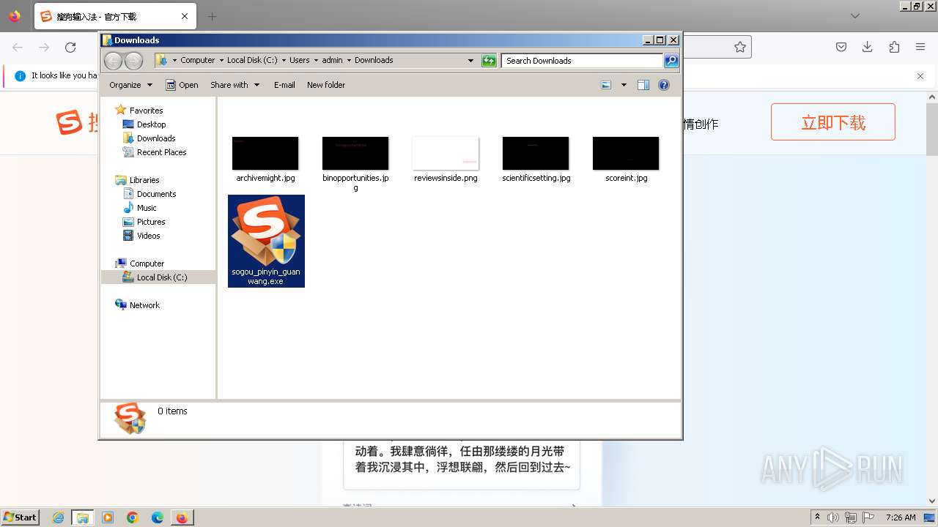The image size is (938, 527).
Task: Select the archivemight.jpg thumbnail
Action: [x=265, y=153]
